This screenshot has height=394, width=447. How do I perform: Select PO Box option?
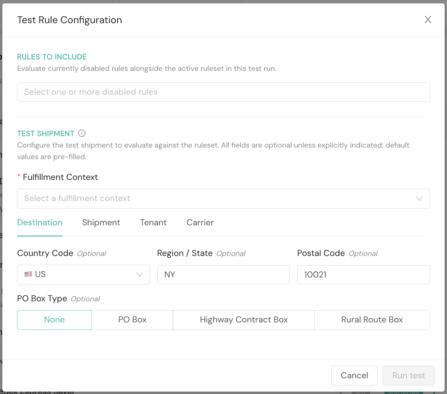pos(132,320)
